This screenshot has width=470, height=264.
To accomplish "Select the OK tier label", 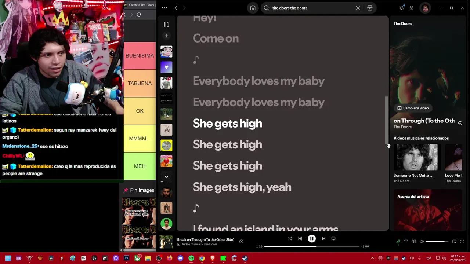I will pos(140,111).
